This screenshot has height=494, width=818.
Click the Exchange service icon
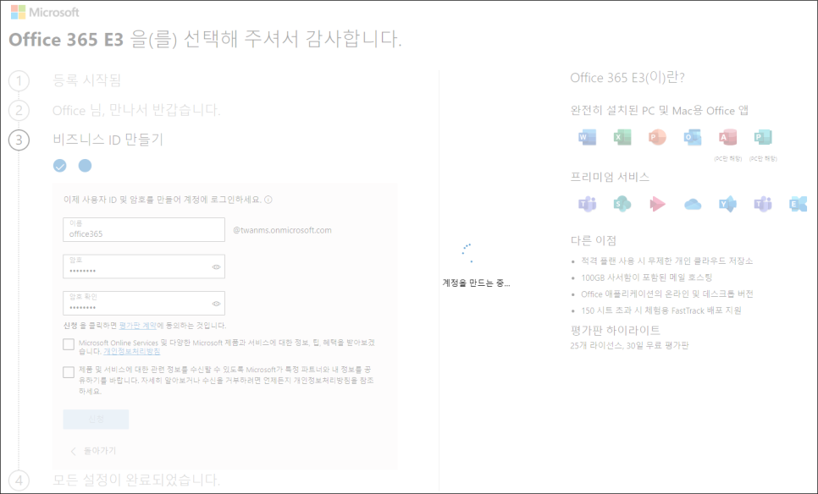[799, 204]
